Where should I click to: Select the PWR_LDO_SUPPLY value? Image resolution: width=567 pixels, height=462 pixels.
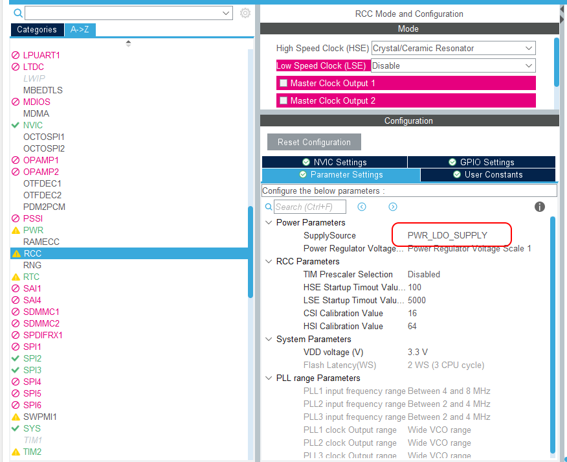(447, 235)
